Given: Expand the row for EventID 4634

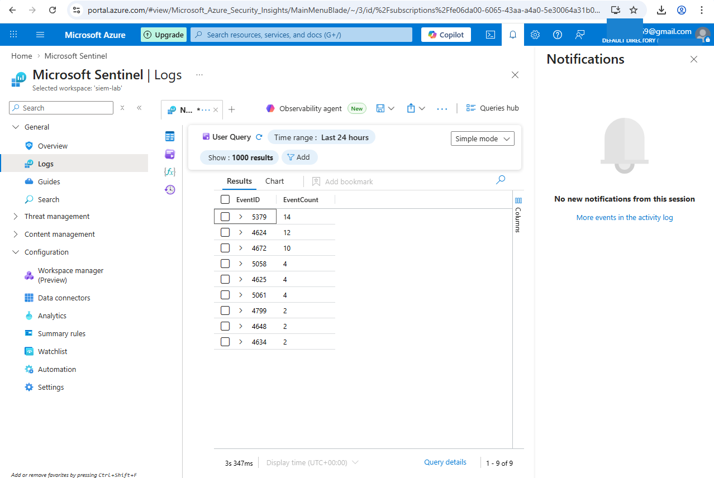Looking at the screenshot, I should point(241,342).
